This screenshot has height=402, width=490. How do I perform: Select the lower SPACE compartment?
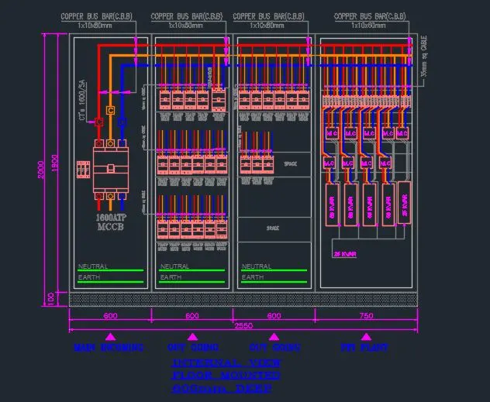[x=272, y=229]
